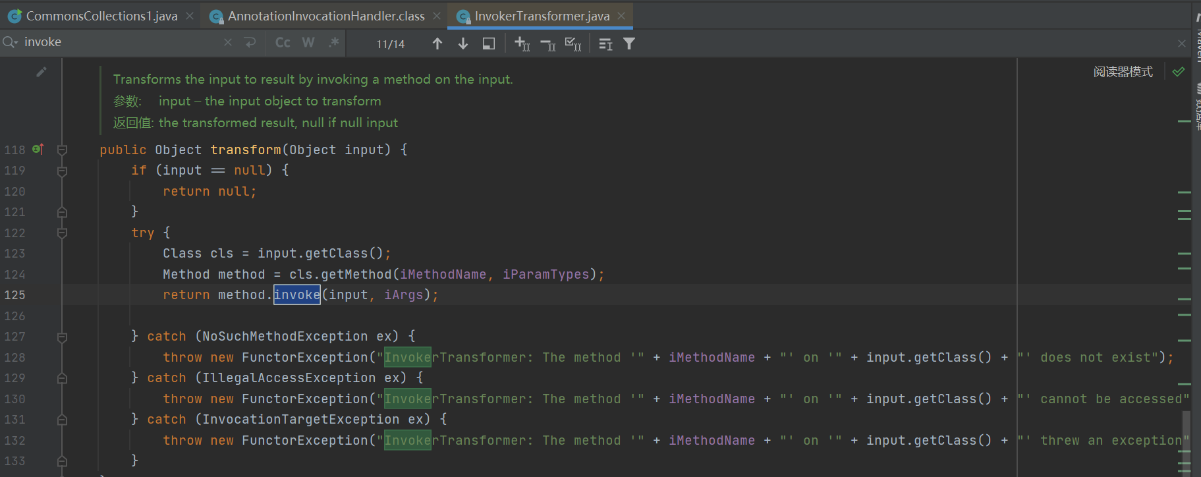Click getMethod call on line 124
This screenshot has height=477, width=1201.
click(356, 274)
